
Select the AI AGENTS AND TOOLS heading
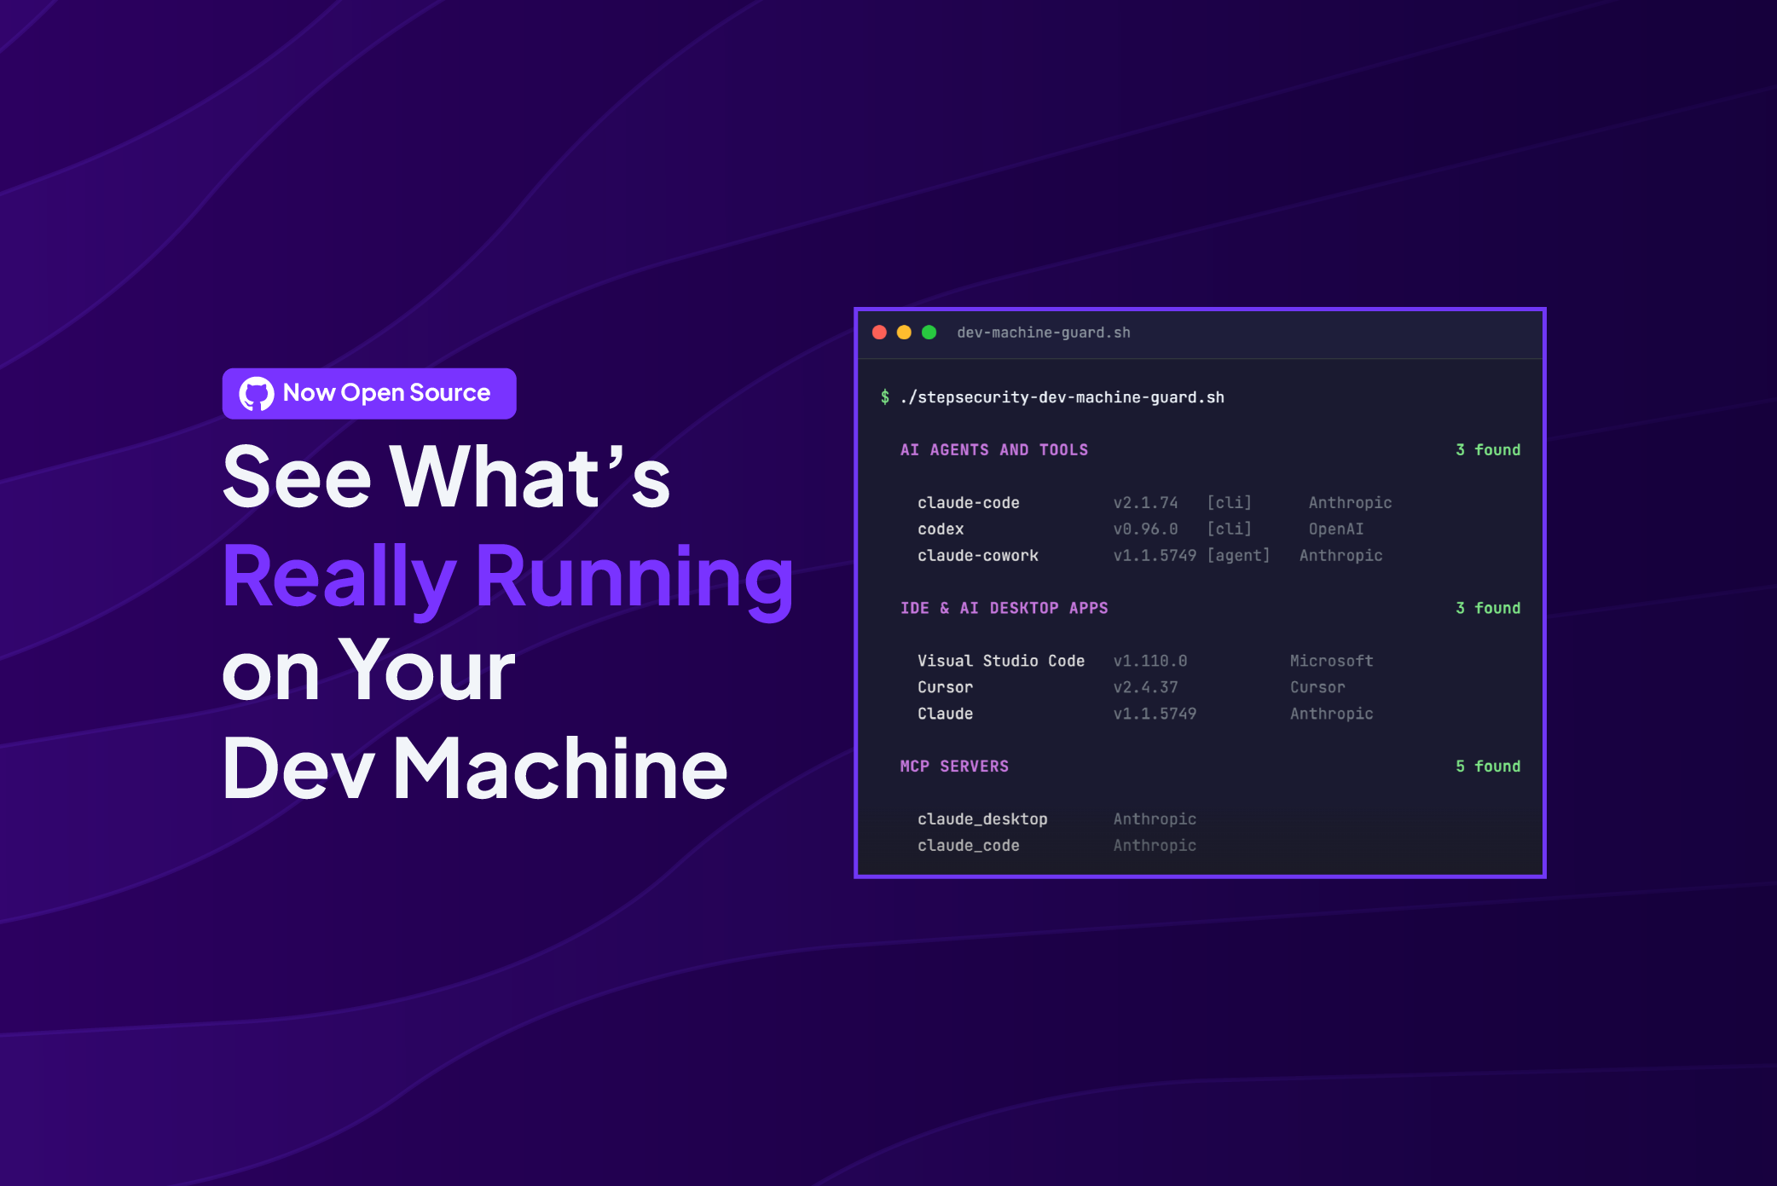(993, 450)
